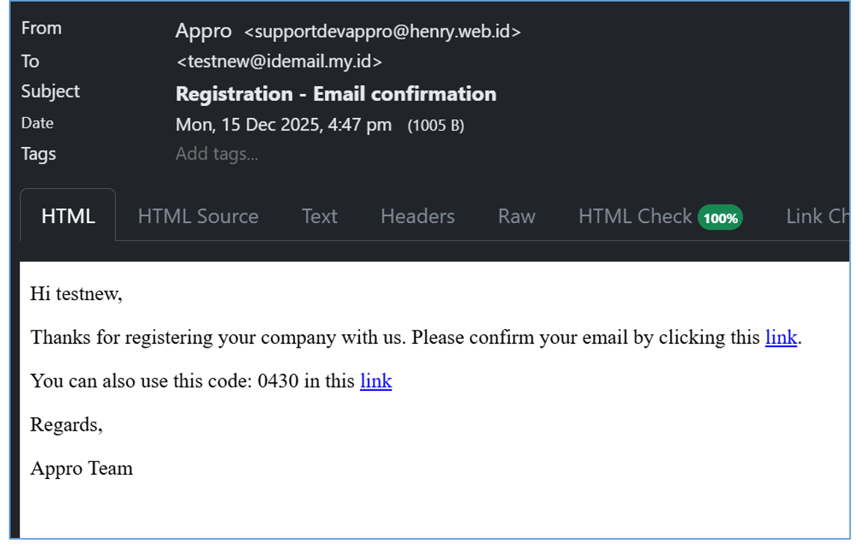Screen dimensions: 856x544
Task: View the Headers tab
Action: pyautogui.click(x=418, y=216)
